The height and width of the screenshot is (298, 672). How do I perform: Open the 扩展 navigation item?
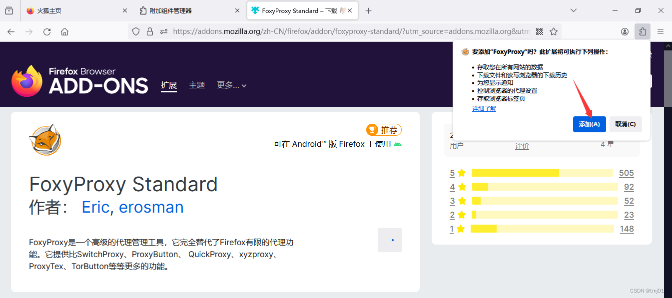[169, 85]
